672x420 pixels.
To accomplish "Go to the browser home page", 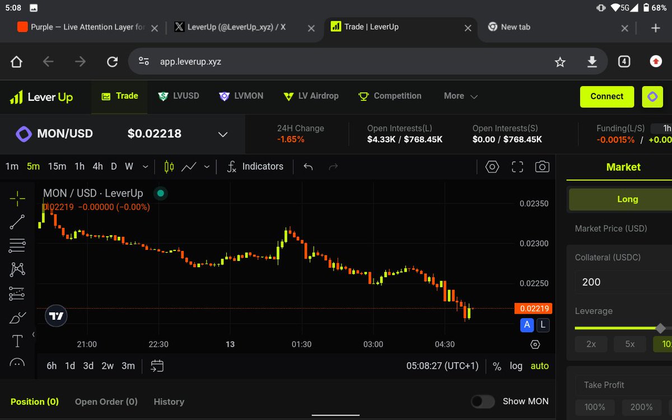I will point(16,62).
